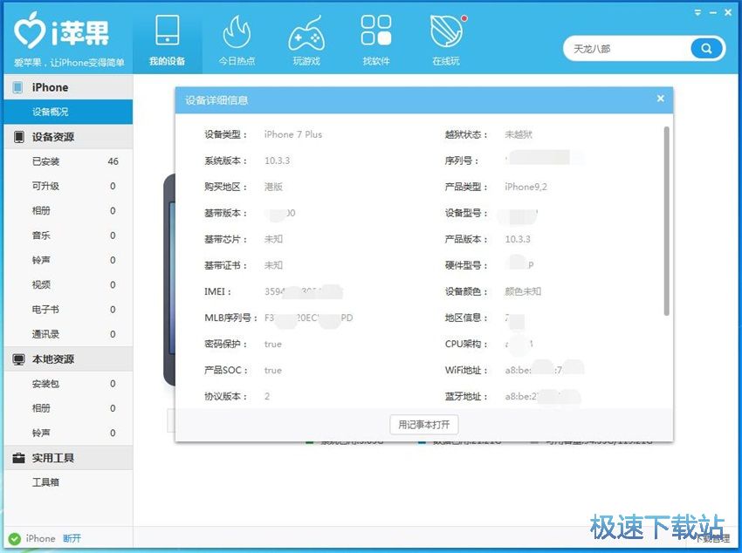Open 电子书 in the sidebar

click(x=68, y=310)
